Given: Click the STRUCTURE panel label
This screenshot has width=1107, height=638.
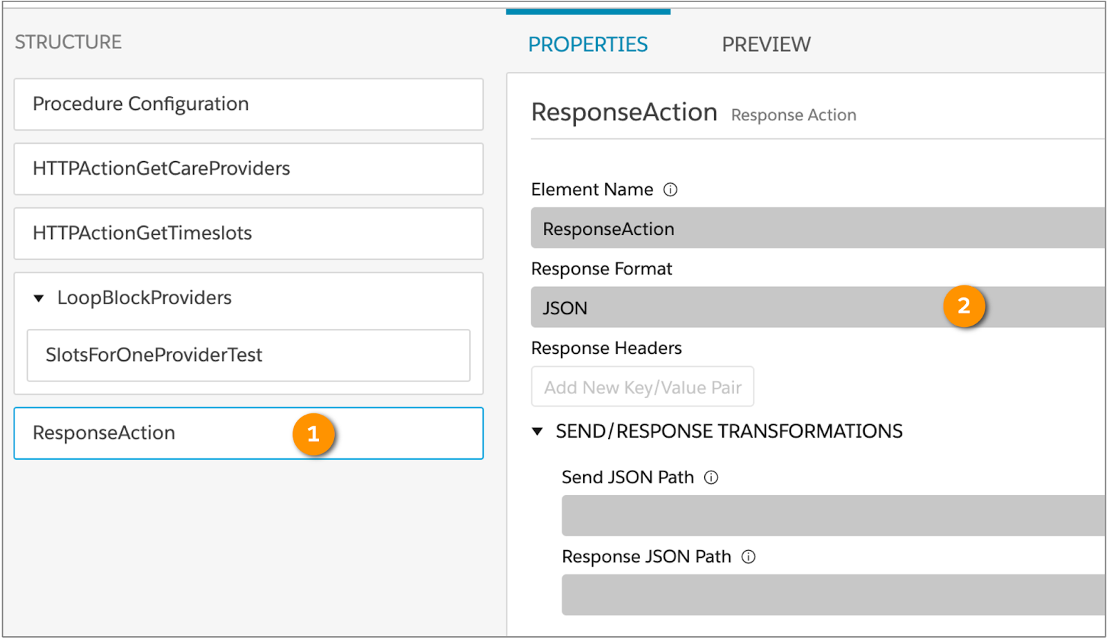Looking at the screenshot, I should [x=68, y=42].
